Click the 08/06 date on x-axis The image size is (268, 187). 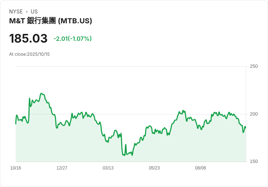[x=201, y=168]
